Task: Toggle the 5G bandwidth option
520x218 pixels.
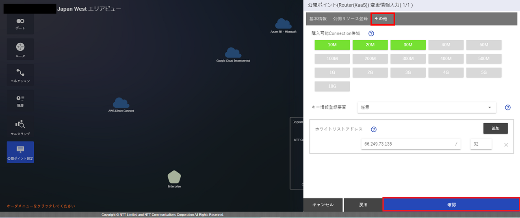Action: click(484, 73)
